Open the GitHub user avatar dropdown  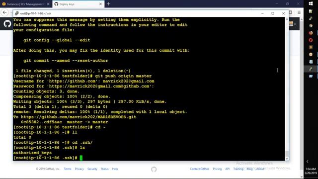coord(293,24)
